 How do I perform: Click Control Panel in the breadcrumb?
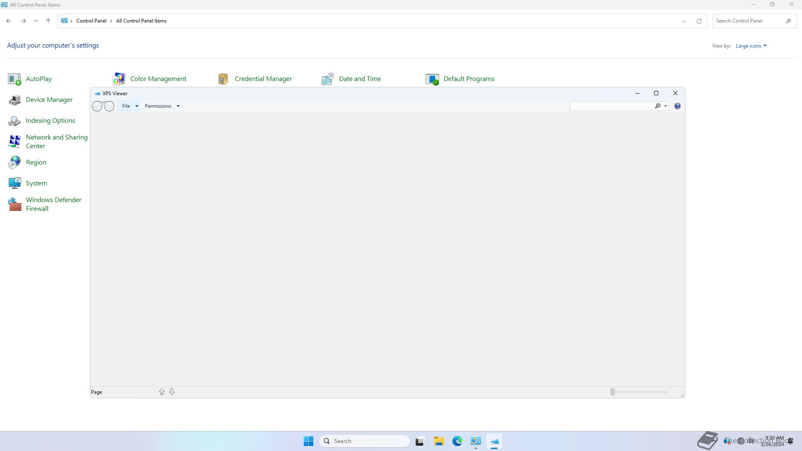(x=91, y=21)
